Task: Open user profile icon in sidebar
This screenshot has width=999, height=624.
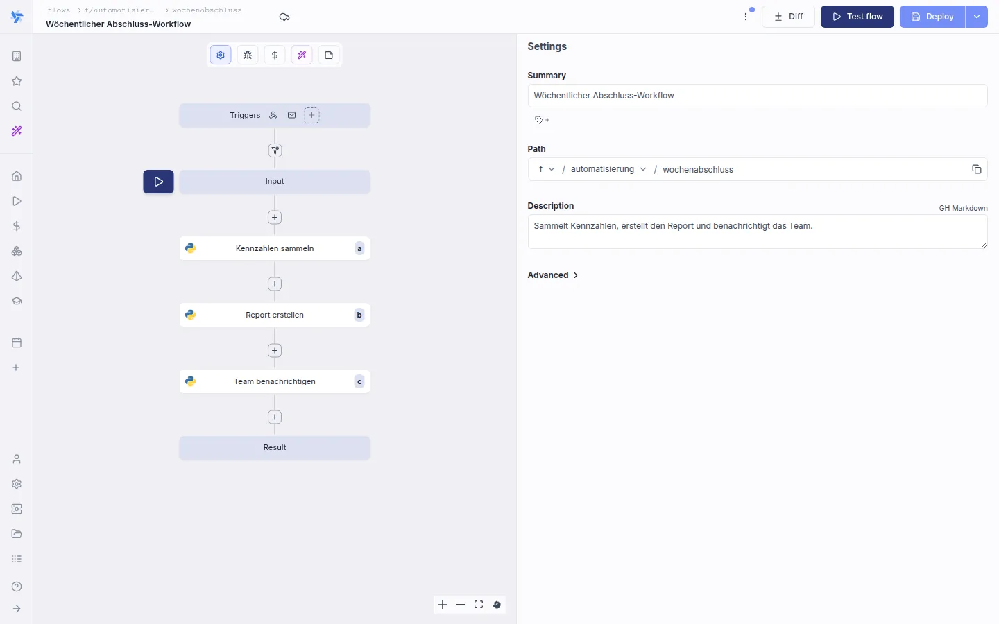Action: click(x=17, y=459)
